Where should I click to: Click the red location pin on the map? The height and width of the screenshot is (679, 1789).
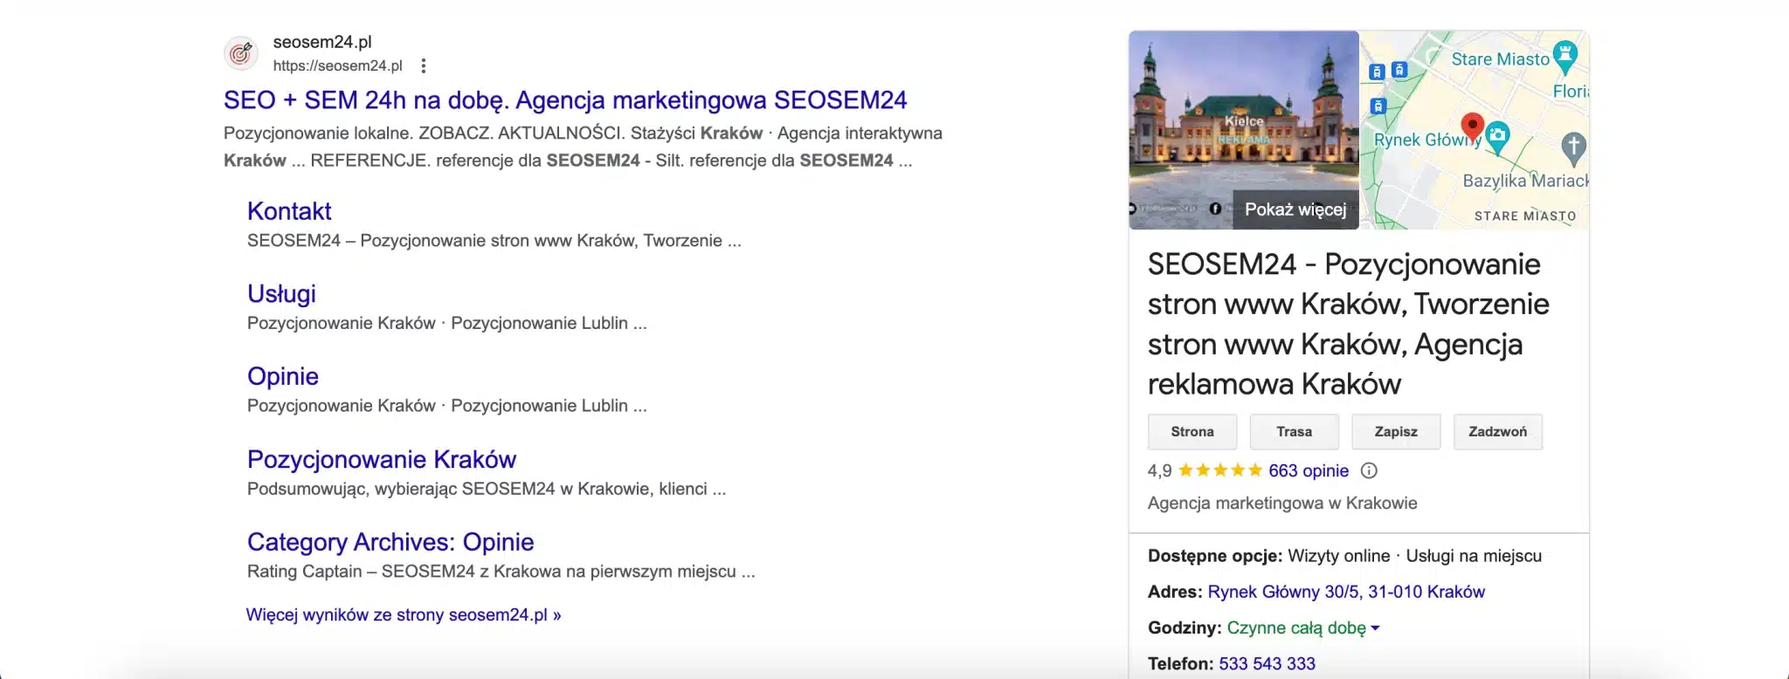pyautogui.click(x=1472, y=128)
